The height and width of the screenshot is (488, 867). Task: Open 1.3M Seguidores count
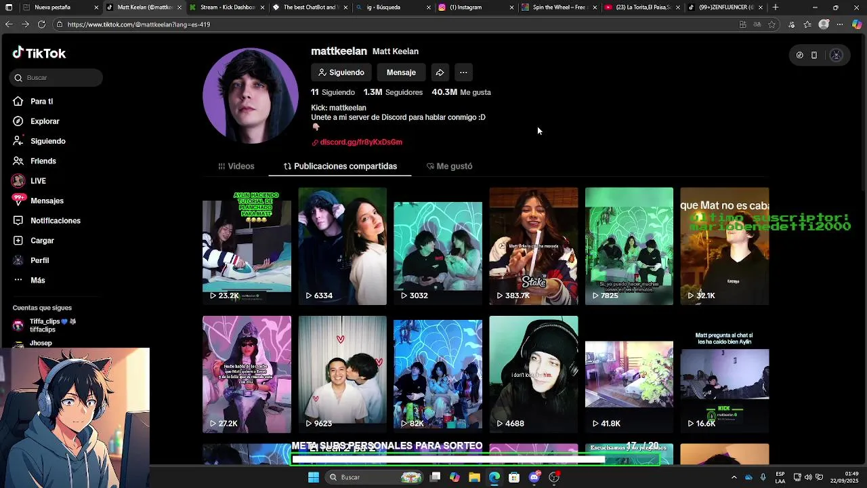point(393,92)
